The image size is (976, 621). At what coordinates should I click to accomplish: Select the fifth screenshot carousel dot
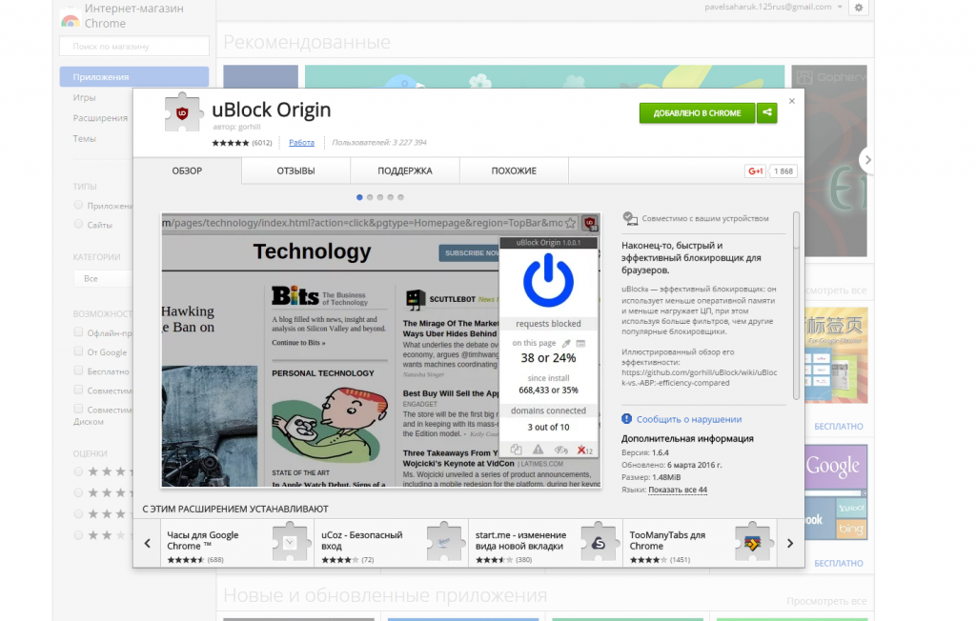[x=400, y=197]
